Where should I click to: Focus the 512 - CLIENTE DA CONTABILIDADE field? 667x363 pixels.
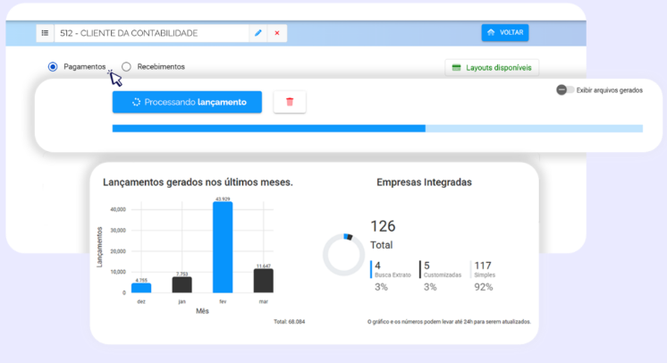click(152, 33)
